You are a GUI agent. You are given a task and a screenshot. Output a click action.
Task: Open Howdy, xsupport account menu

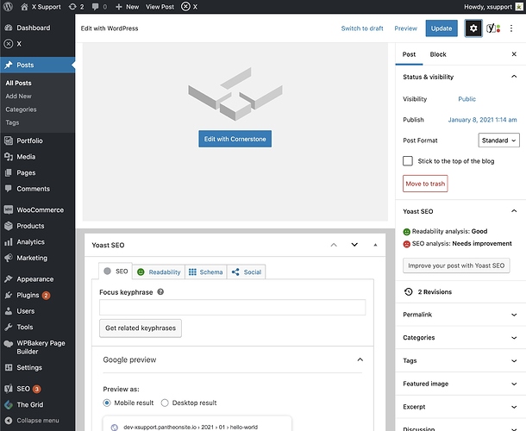[x=493, y=7]
